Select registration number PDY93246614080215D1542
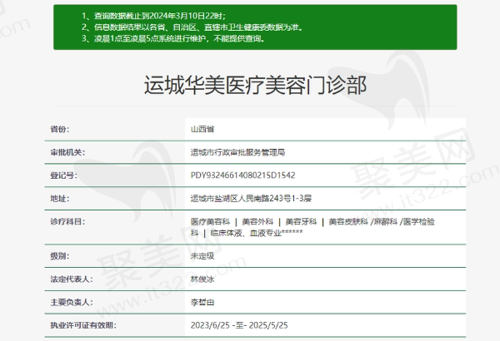Screen dimensions: 500x341 pos(243,175)
